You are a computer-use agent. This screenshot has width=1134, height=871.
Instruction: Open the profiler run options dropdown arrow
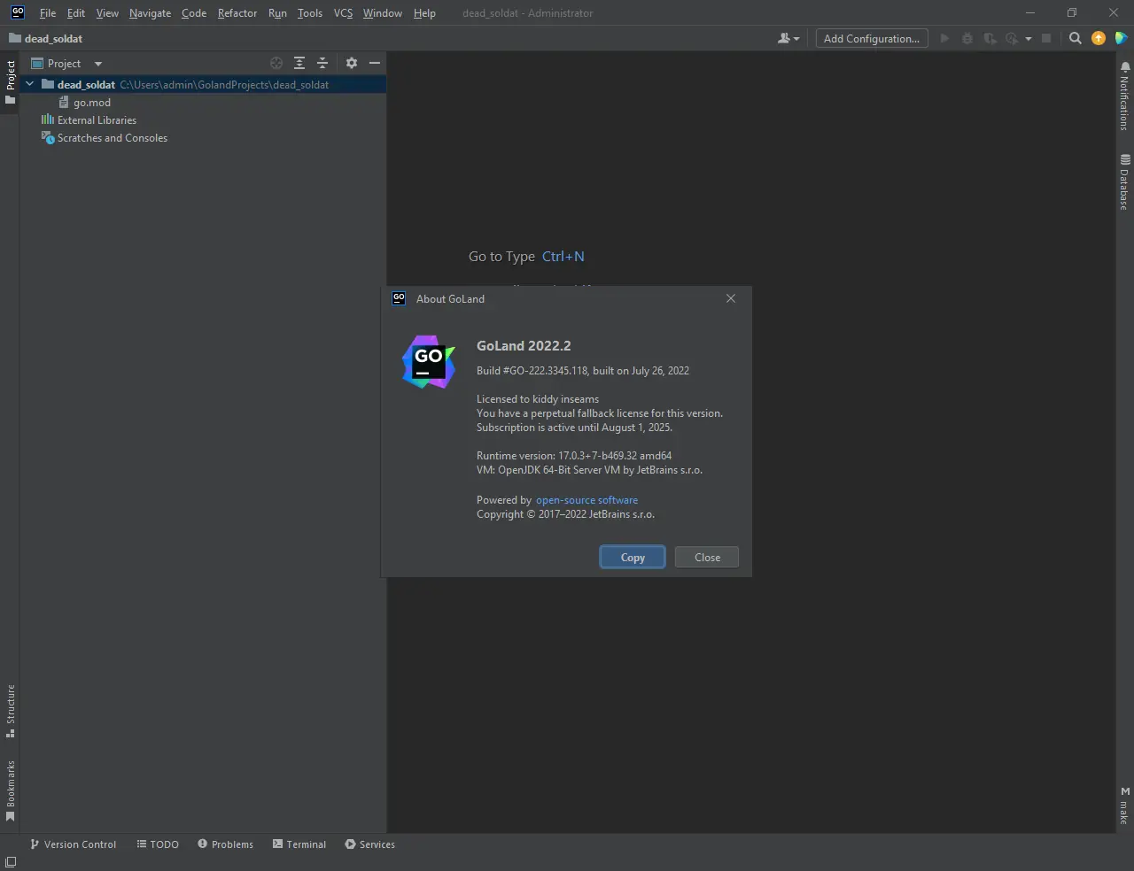click(1029, 39)
